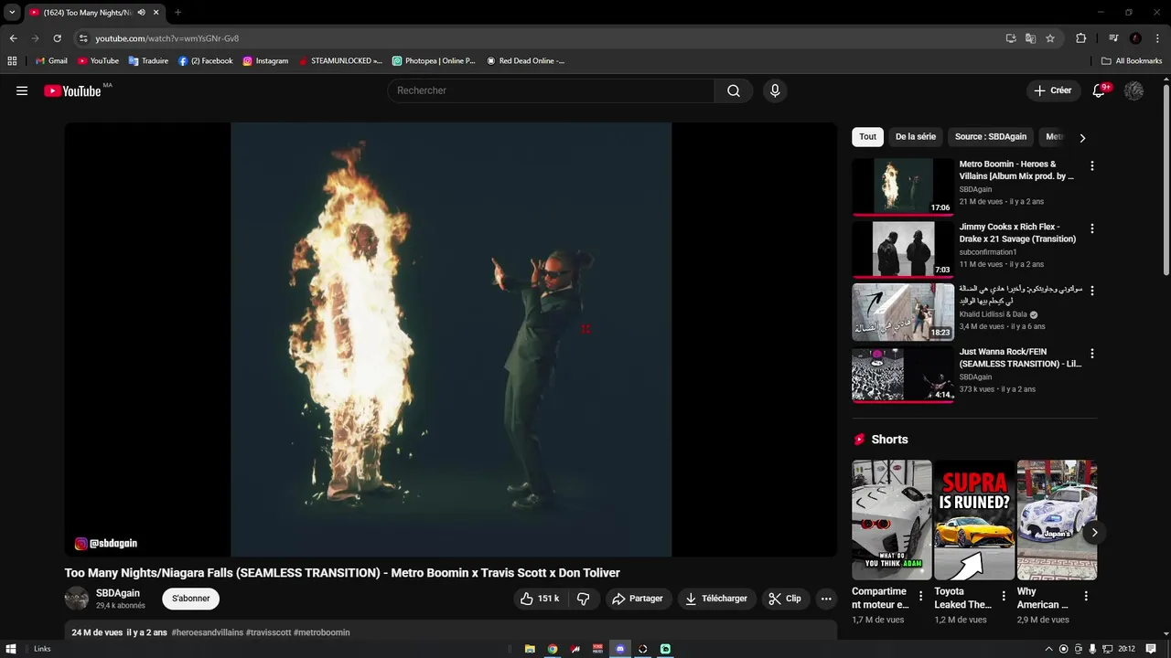Viewport: 1171px width, 658px height.
Task: Mute tab via speaker icon
Action: [141, 13]
